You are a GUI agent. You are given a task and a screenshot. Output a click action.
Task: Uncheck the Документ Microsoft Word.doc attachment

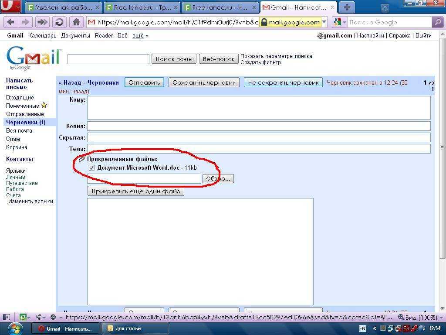point(91,168)
